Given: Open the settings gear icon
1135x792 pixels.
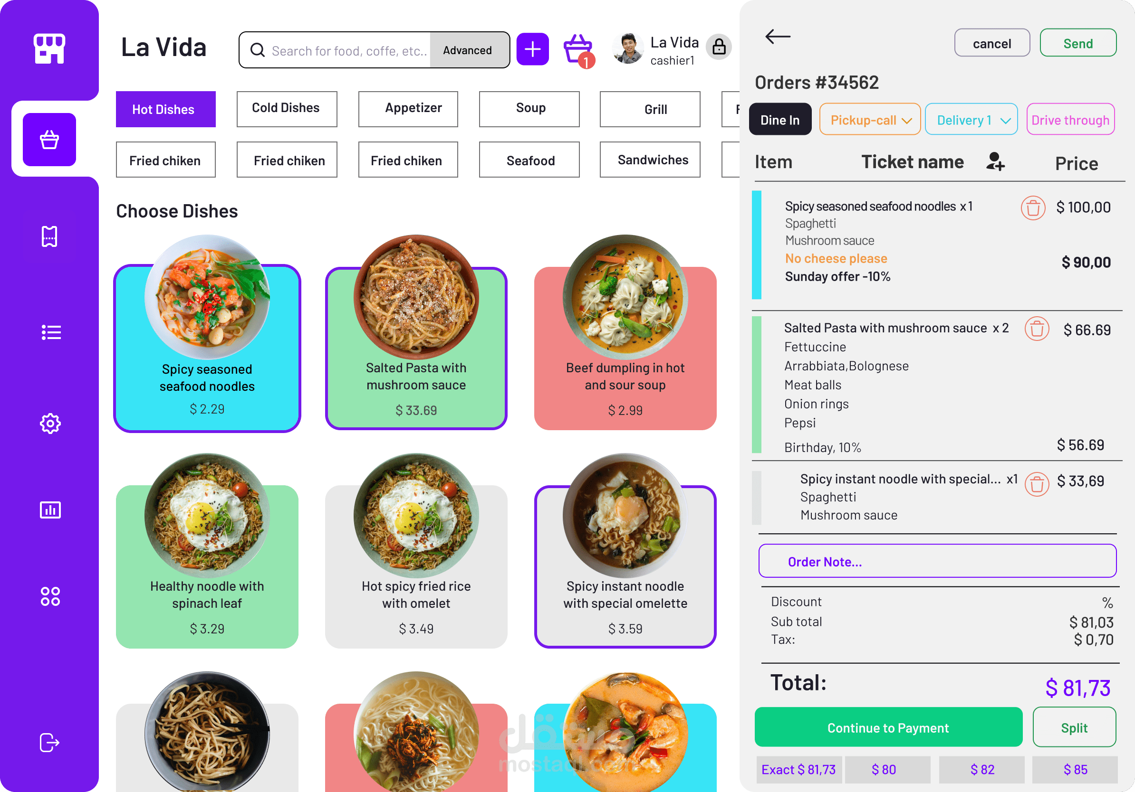Looking at the screenshot, I should [x=49, y=423].
